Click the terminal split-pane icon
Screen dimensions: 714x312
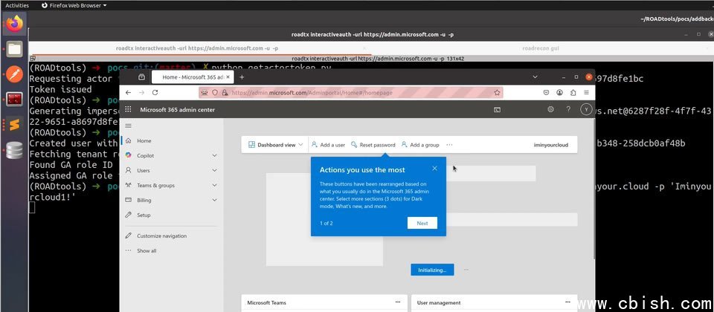[32, 58]
